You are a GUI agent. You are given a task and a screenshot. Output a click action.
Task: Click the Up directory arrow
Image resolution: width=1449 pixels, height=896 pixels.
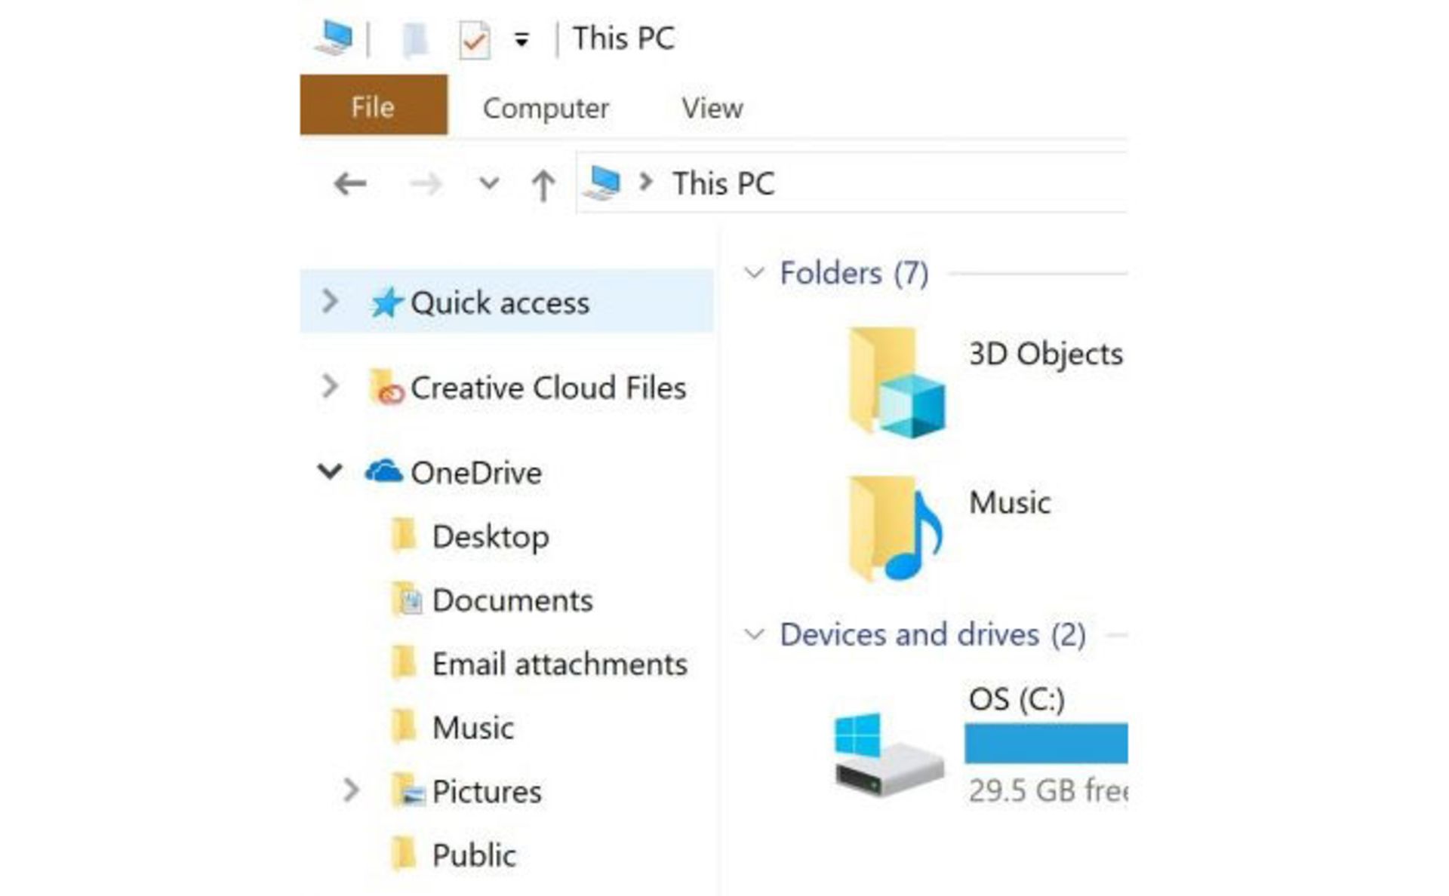(x=543, y=185)
